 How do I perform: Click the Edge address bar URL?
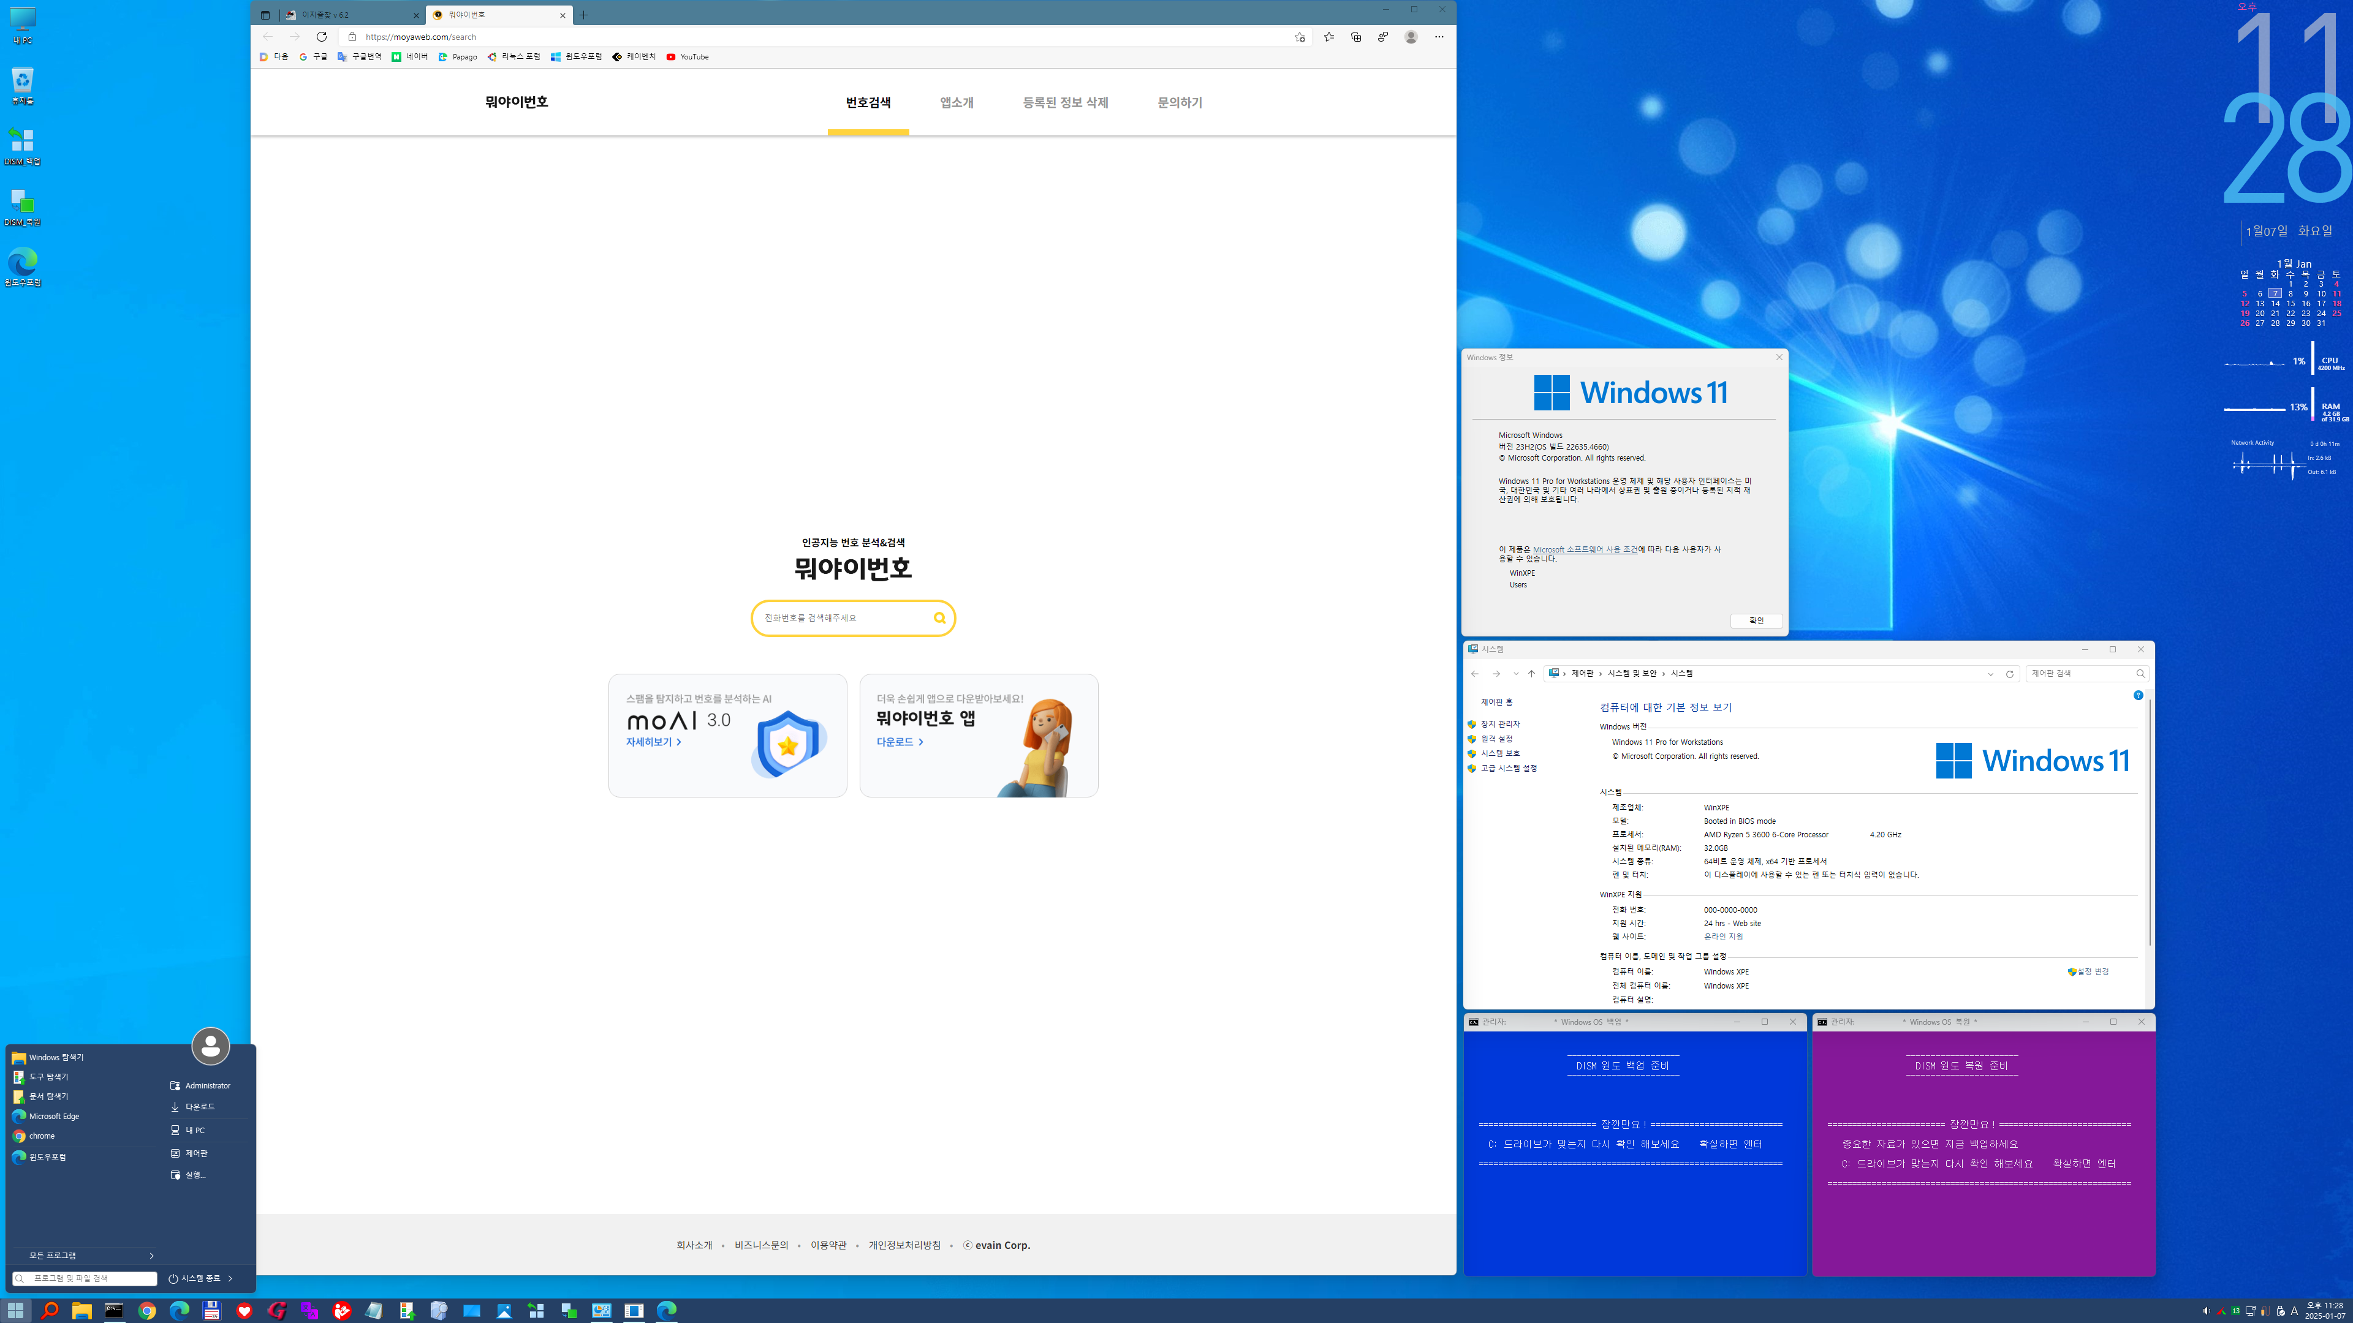point(421,37)
